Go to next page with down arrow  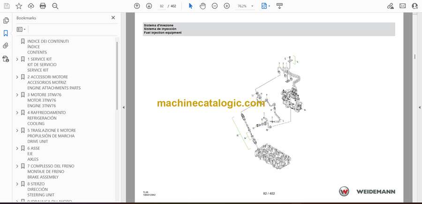click(x=149, y=6)
